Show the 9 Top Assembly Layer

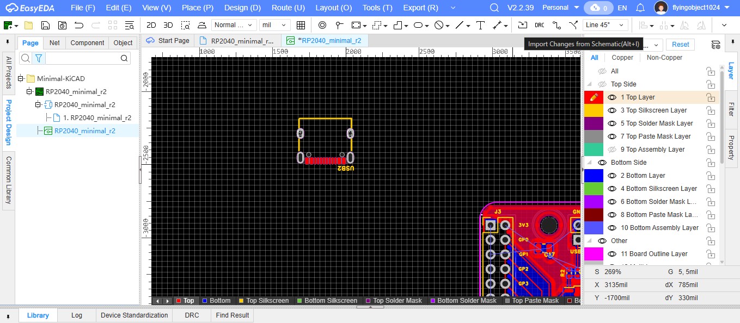pyautogui.click(x=612, y=150)
